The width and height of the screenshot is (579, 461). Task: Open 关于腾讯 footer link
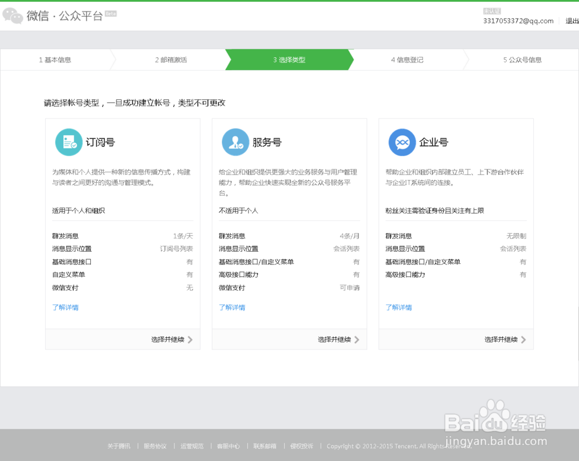(x=119, y=446)
